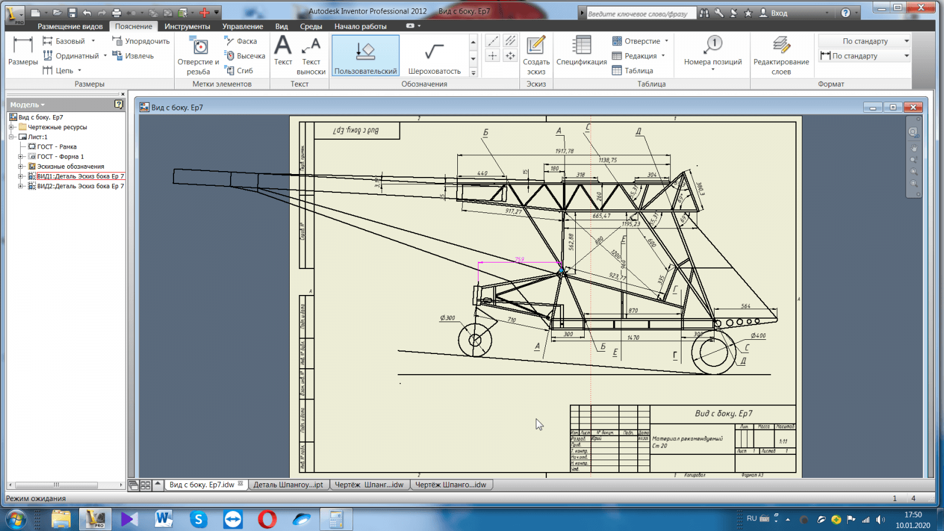
Task: Click the keyword search input field
Action: tap(640, 14)
